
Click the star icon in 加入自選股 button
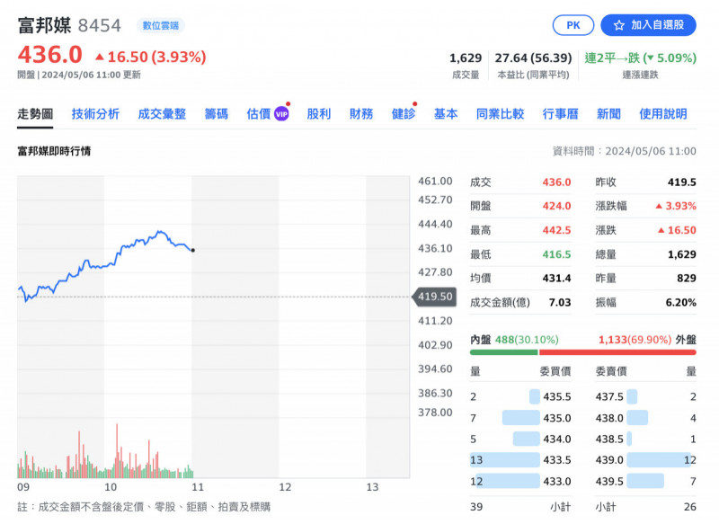click(x=618, y=25)
